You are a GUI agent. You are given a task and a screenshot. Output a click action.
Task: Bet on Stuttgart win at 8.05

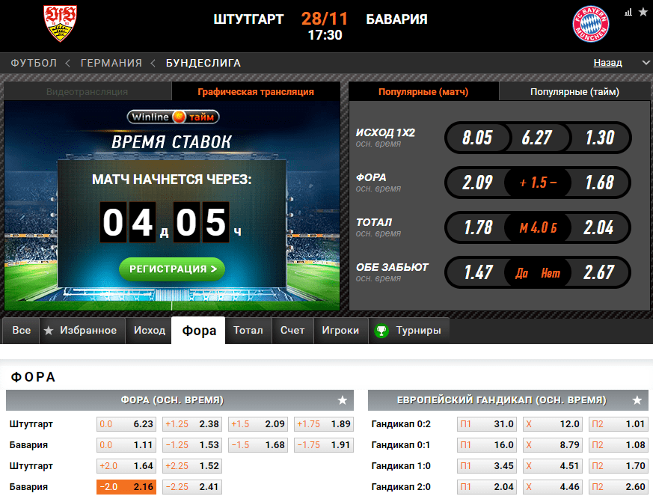pyautogui.click(x=477, y=138)
